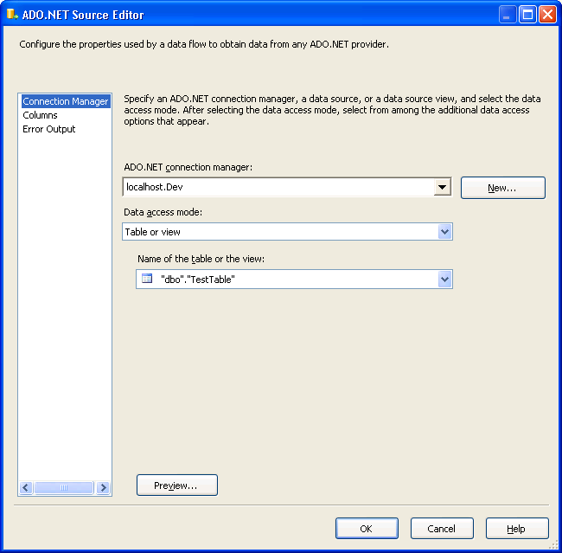This screenshot has width=562, height=553.
Task: Open the Error Output page
Action: click(x=49, y=129)
